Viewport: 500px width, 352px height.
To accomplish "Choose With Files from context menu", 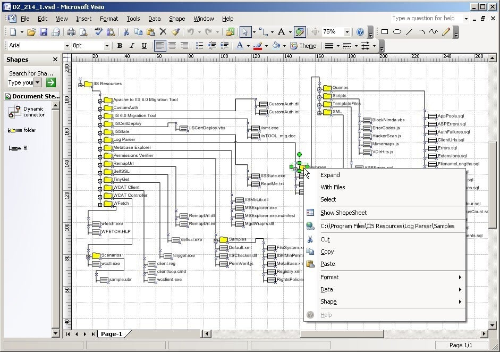I will pos(385,187).
